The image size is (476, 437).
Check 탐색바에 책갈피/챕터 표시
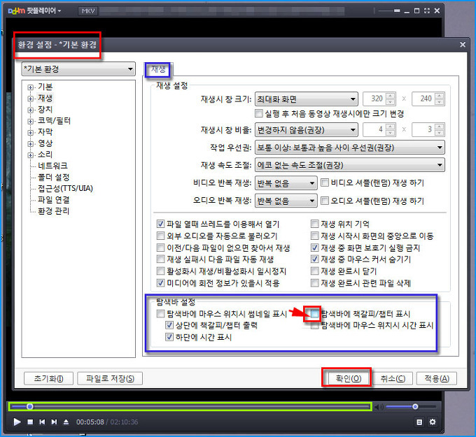315,313
